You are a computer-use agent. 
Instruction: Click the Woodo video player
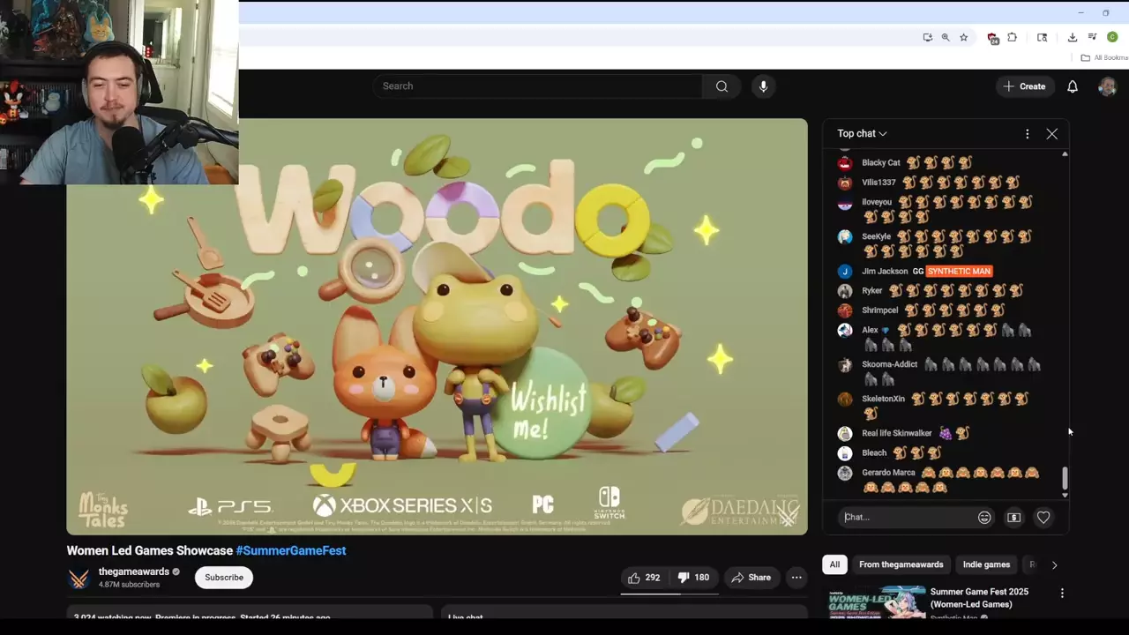437,326
